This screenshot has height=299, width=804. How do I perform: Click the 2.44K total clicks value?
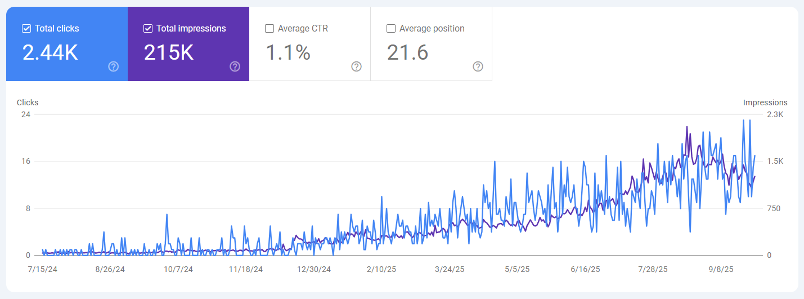click(x=50, y=52)
